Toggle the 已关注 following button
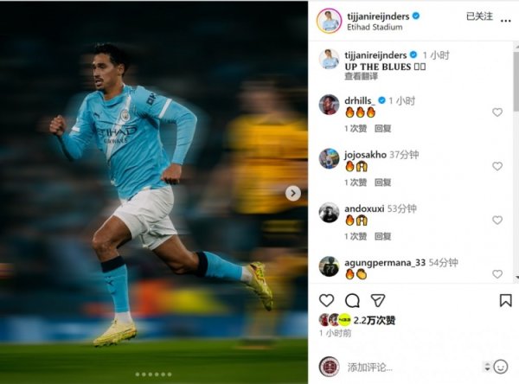Screen dimensions: 519x384 pos(479,16)
